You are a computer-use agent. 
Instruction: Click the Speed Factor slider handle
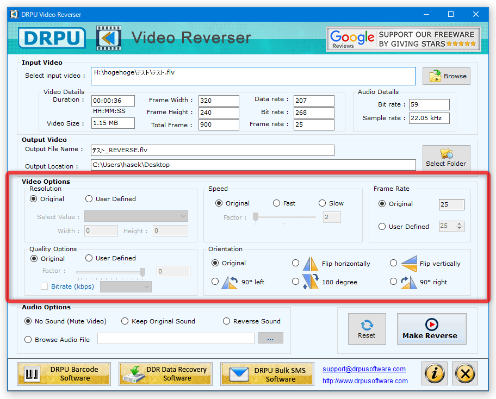coord(256,216)
